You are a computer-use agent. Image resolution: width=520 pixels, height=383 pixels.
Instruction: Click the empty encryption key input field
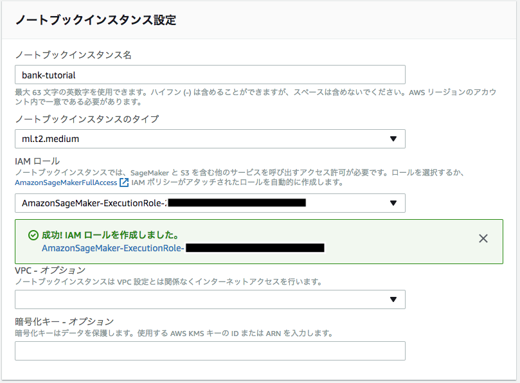click(x=210, y=351)
